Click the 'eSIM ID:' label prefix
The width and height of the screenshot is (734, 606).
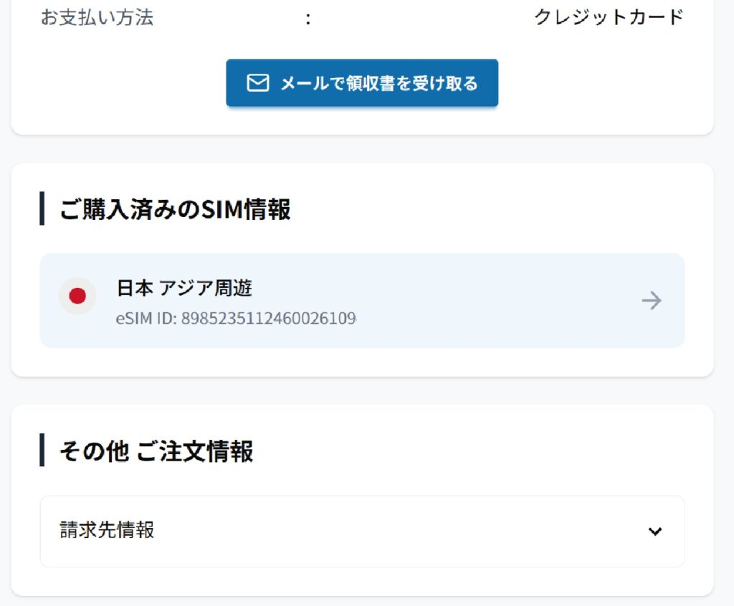click(146, 318)
